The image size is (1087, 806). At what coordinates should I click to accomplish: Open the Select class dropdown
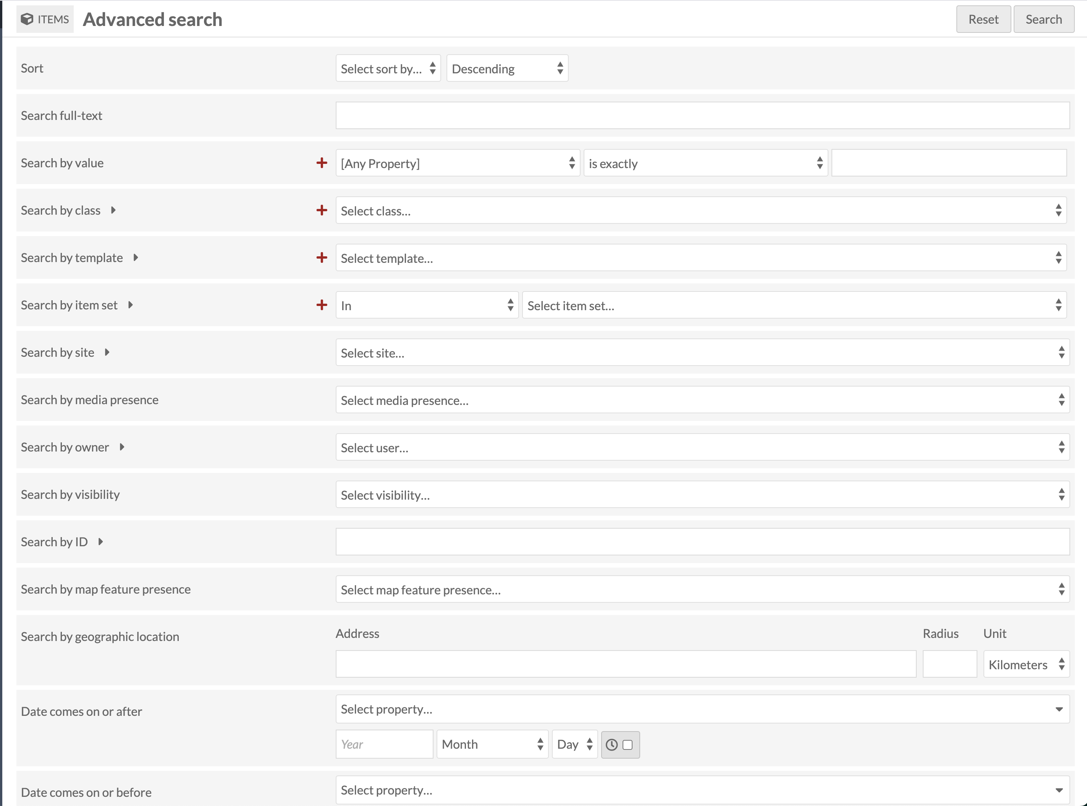pyautogui.click(x=701, y=210)
